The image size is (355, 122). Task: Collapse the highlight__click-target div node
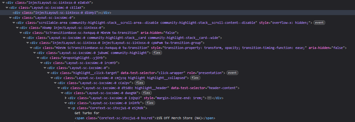48,73
